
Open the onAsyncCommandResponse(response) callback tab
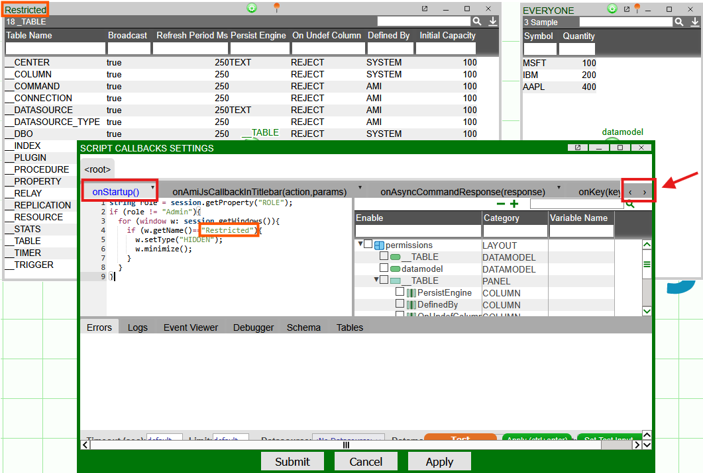[462, 192]
